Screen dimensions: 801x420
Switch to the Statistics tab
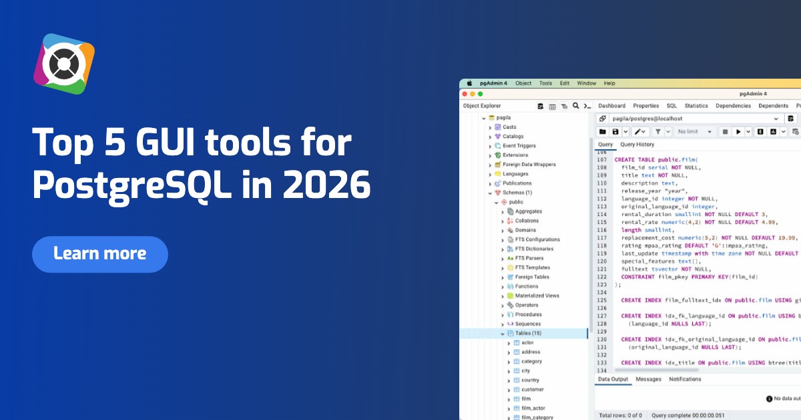696,106
